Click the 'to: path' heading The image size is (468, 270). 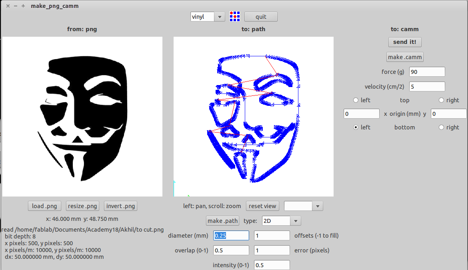coord(254,29)
